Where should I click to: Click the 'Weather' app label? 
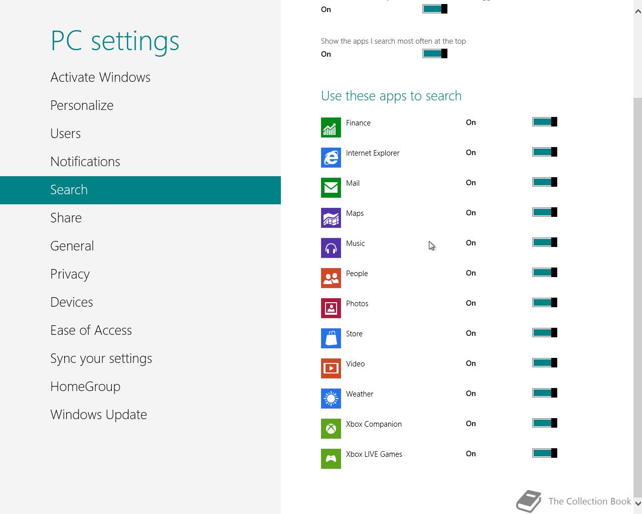pos(360,394)
